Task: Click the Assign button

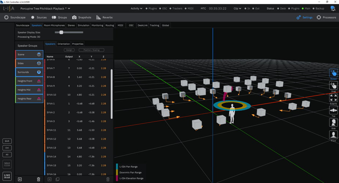Action: point(69,50)
